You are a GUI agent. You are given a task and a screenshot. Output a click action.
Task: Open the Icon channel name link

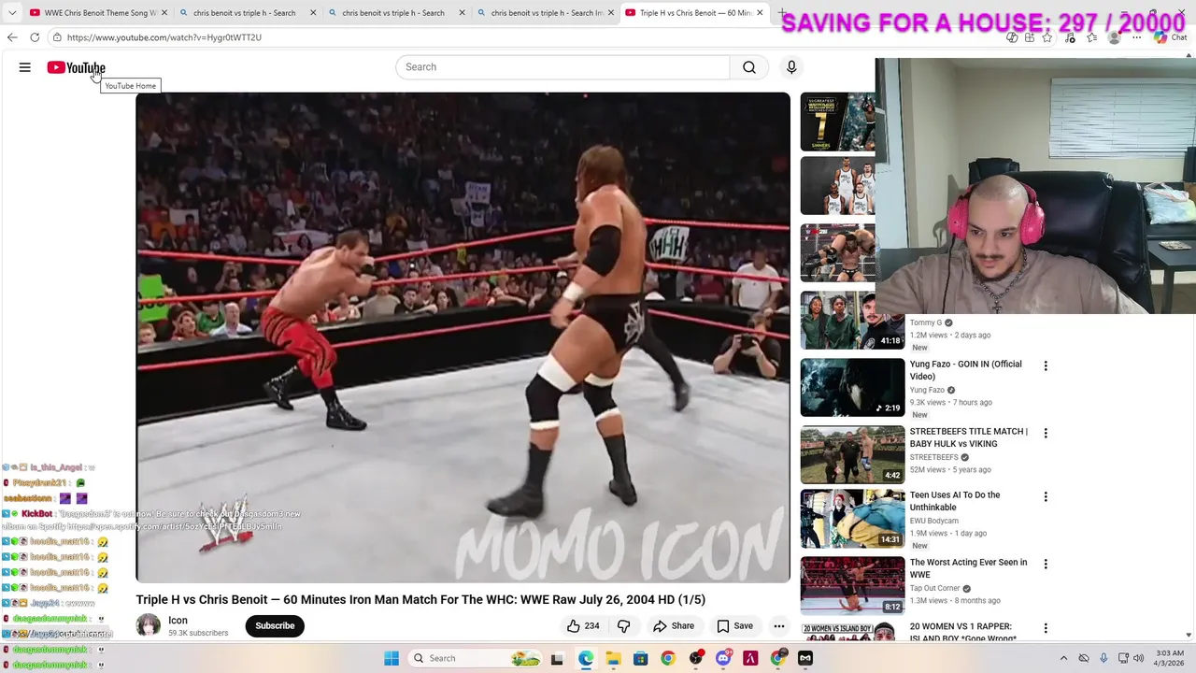(x=178, y=620)
